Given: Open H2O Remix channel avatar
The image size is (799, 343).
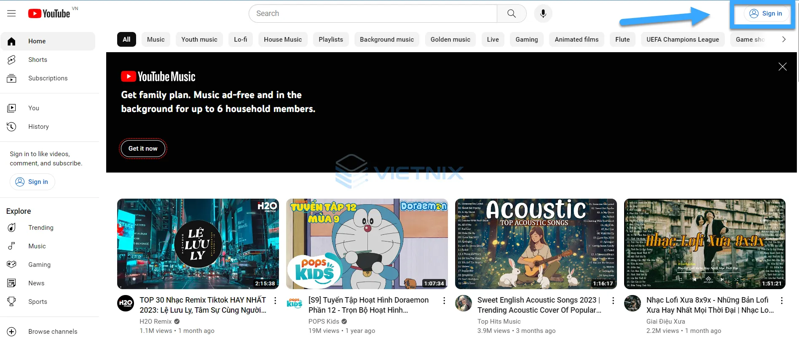Looking at the screenshot, I should pos(126,303).
